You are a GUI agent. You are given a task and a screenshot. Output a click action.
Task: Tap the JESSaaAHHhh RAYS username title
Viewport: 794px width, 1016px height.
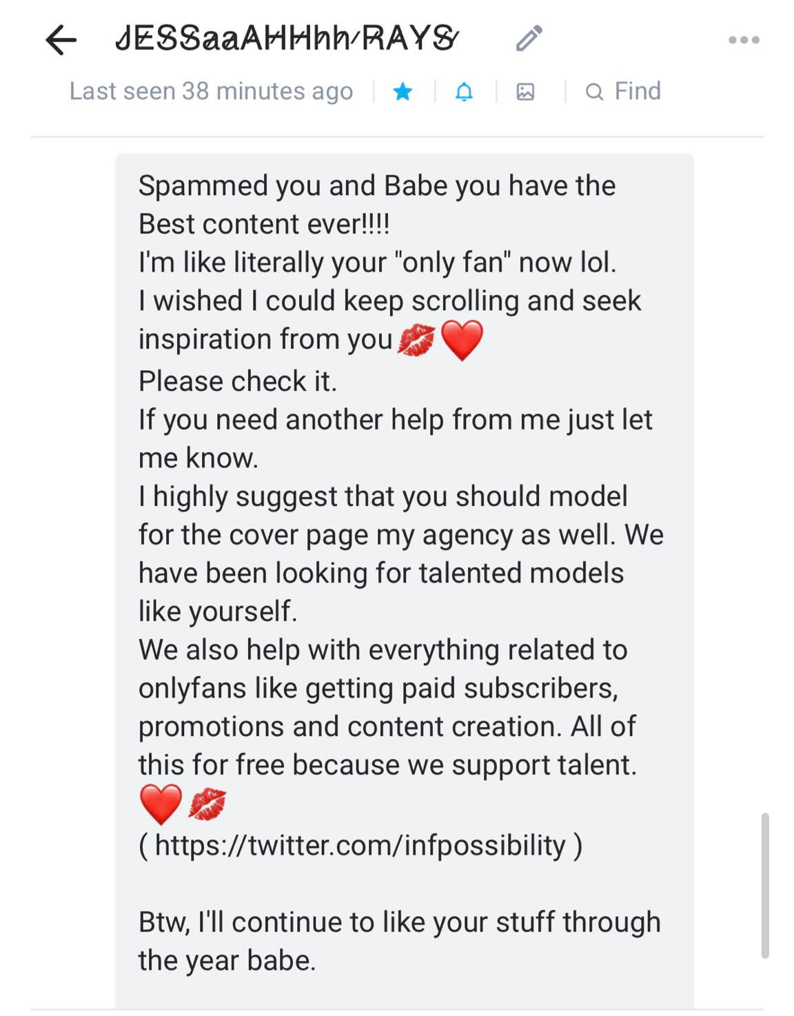click(x=285, y=39)
